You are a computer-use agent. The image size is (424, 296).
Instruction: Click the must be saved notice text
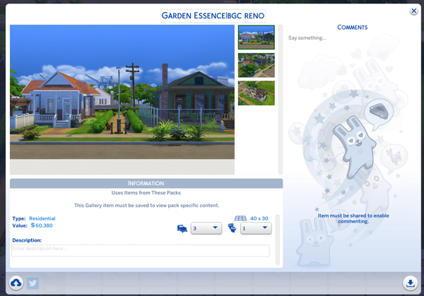(x=146, y=206)
